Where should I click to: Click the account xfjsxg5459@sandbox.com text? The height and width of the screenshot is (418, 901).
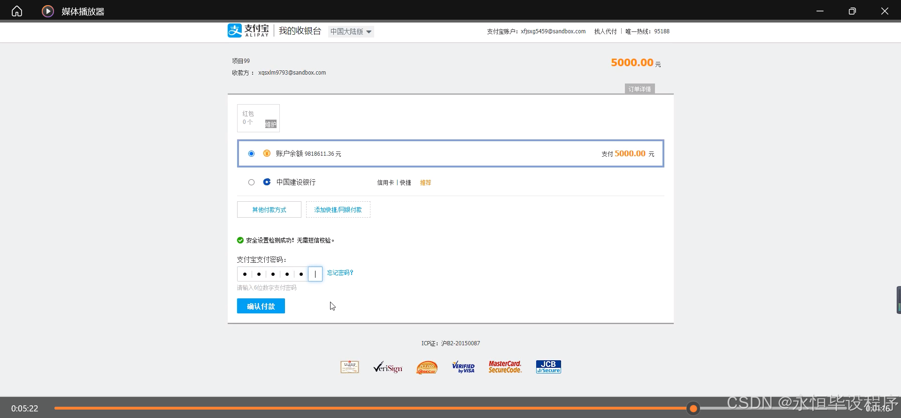click(553, 31)
